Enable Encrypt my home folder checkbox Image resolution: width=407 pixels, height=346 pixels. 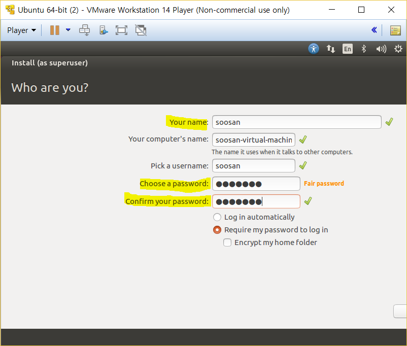[228, 243]
